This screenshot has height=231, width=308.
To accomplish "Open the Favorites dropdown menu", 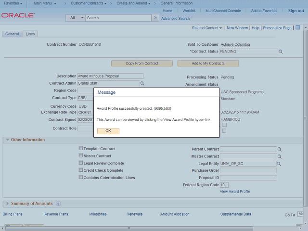I will point(13,3).
